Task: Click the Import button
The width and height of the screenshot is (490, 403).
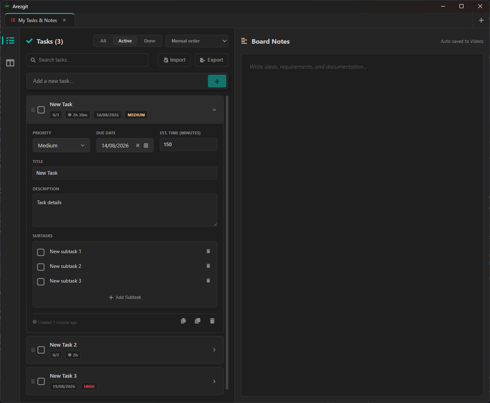Action: pos(174,60)
